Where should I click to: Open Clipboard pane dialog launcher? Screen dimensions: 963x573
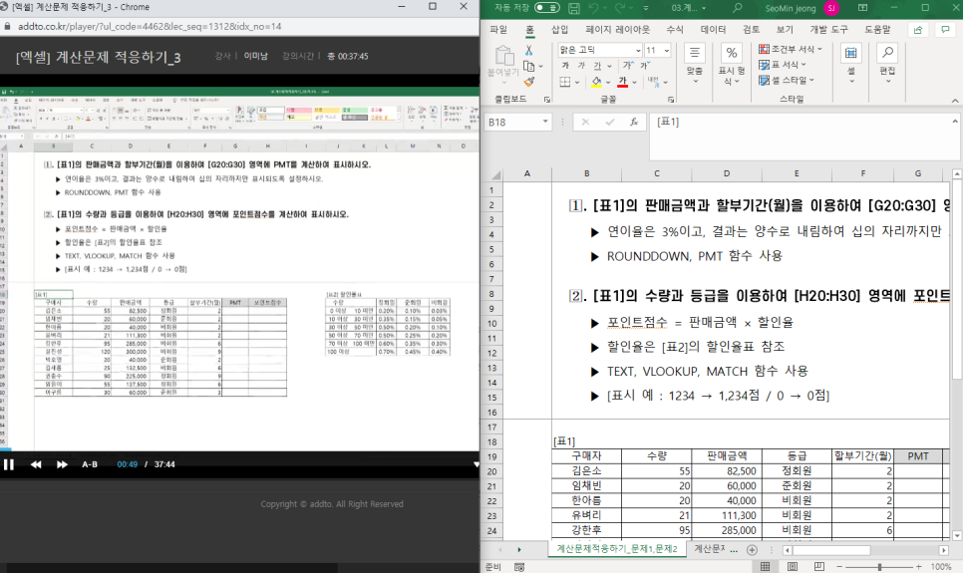click(x=546, y=99)
